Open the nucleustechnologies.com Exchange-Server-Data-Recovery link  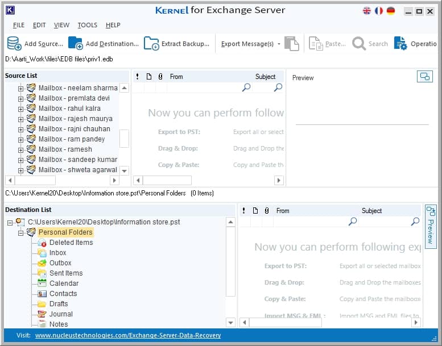tap(128, 335)
